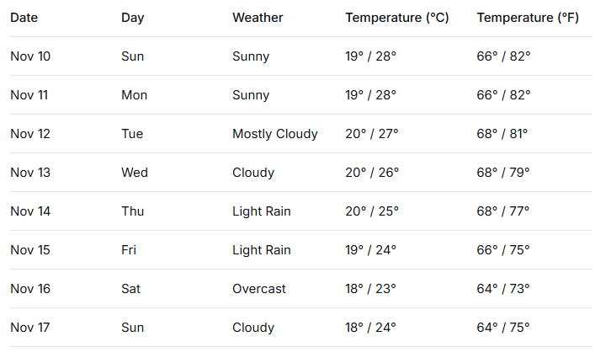The width and height of the screenshot is (611, 363).
Task: Select the Nov 12 date cell
Action: (x=30, y=134)
